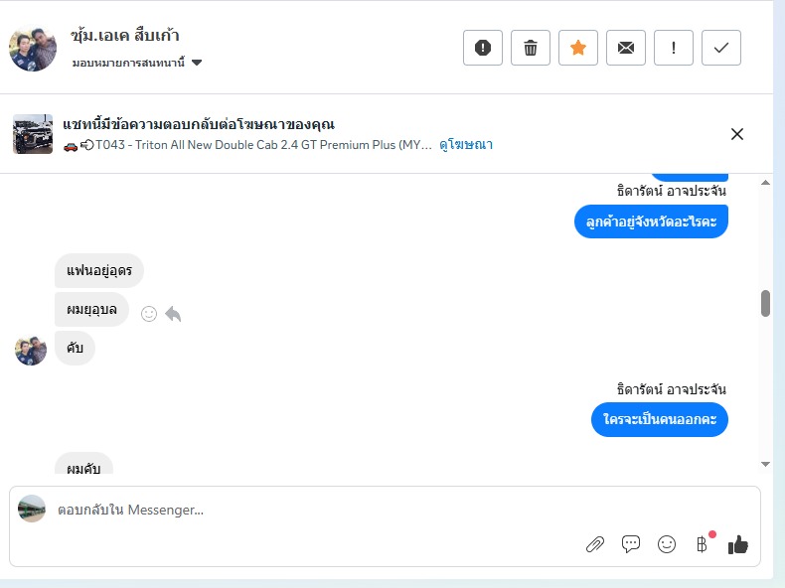React to ผมยุอุบล message with emoji
Screen dimensions: 785x588
149,314
